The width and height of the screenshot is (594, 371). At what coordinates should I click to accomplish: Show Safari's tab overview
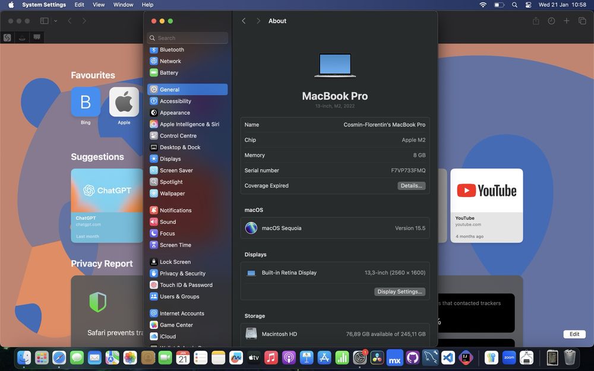582,21
